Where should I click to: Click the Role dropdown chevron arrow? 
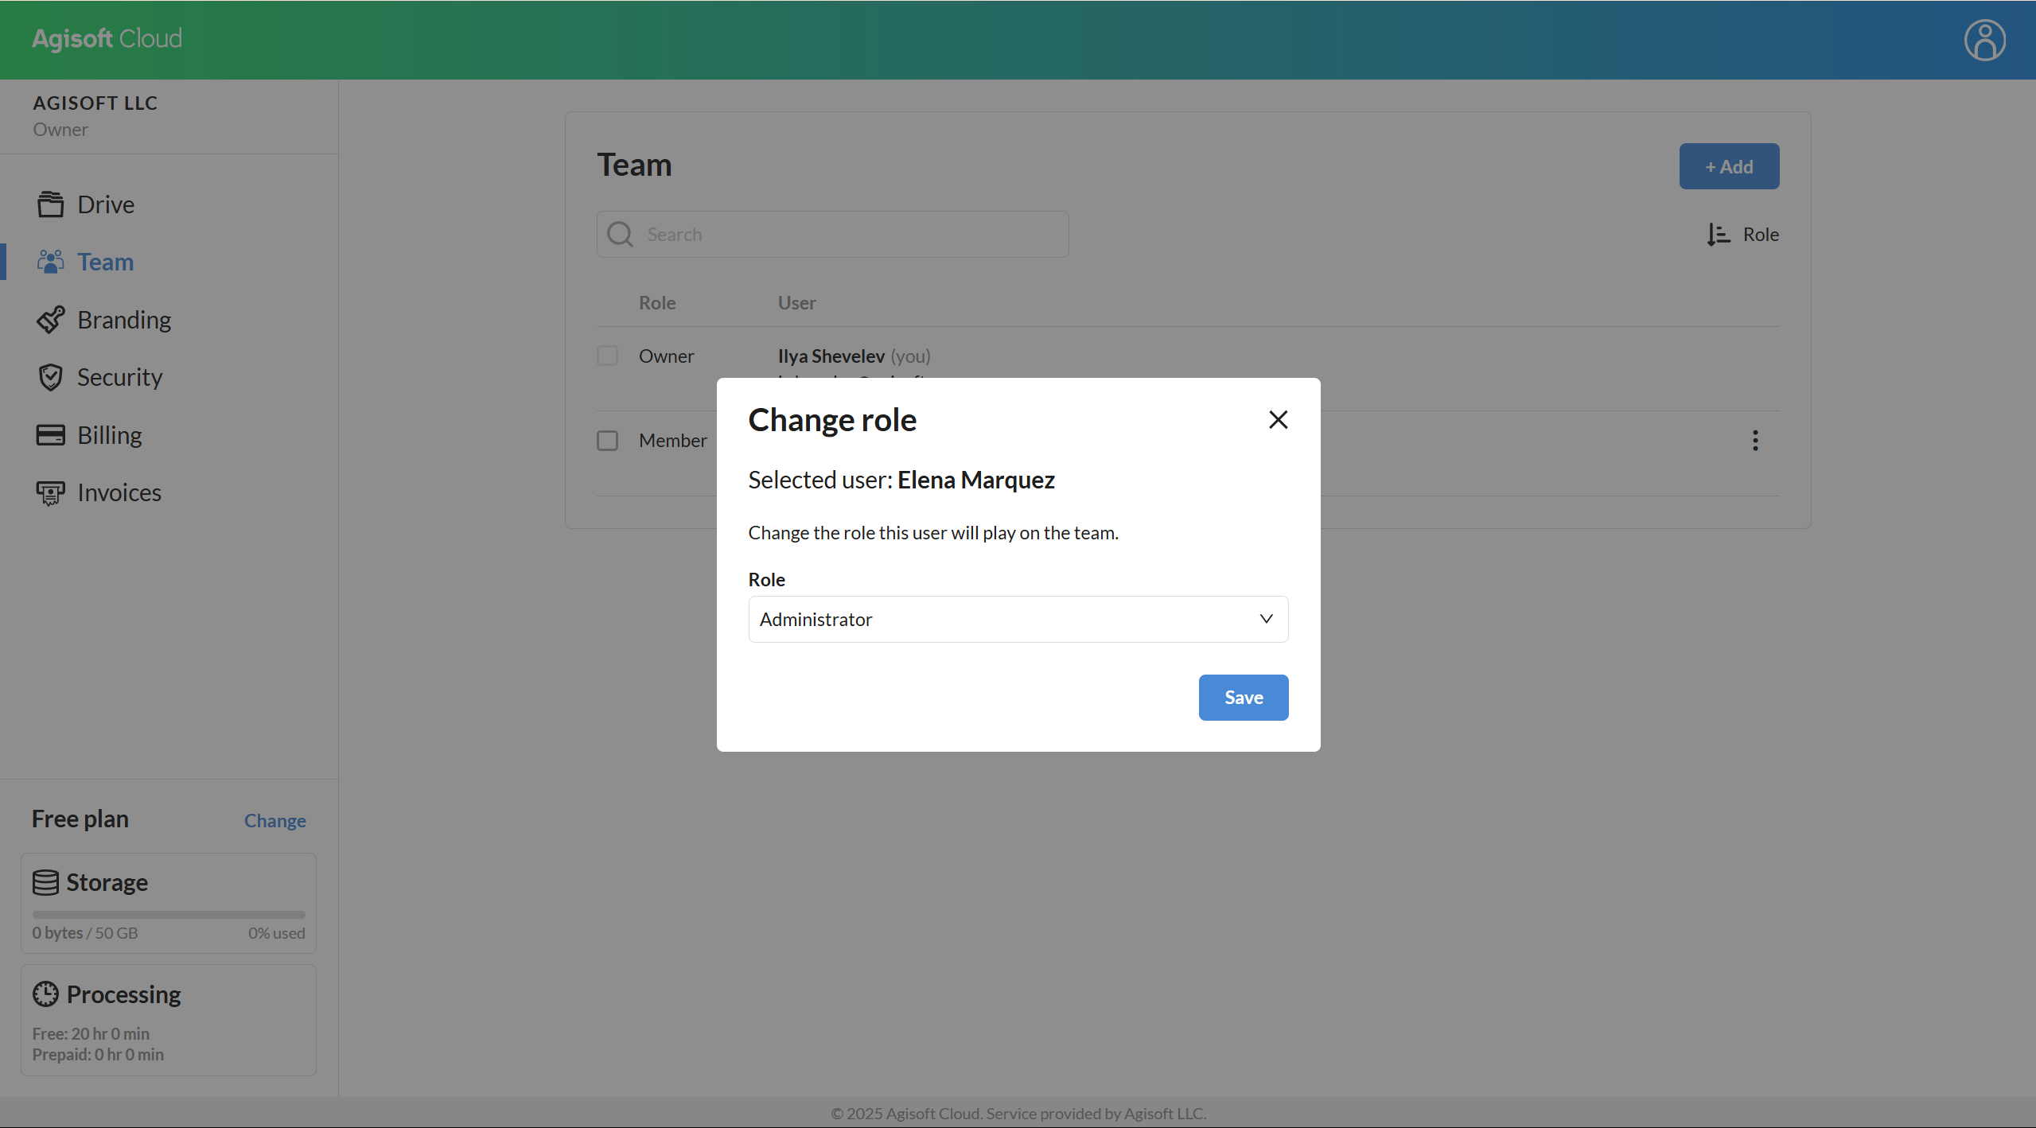pos(1266,619)
